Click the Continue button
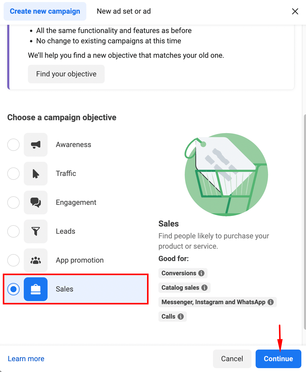The width and height of the screenshot is (306, 372). click(278, 359)
